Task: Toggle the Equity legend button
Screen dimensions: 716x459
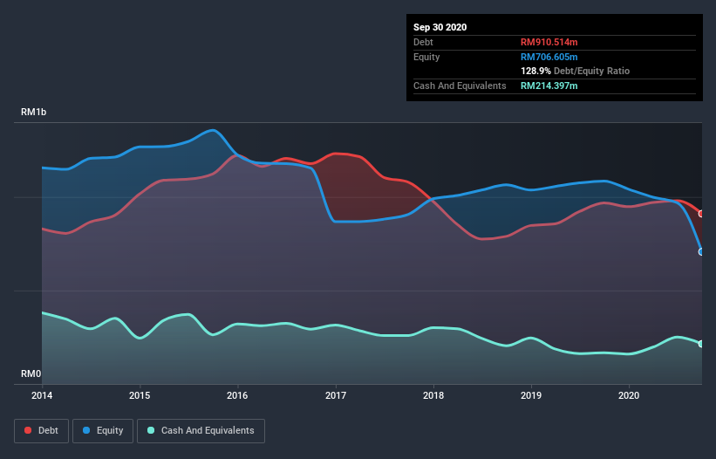Action: [103, 431]
